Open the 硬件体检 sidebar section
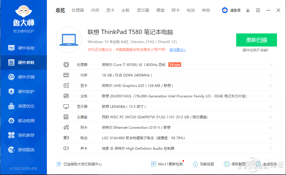Viewport: 286px width, 175px height. coord(24,48)
